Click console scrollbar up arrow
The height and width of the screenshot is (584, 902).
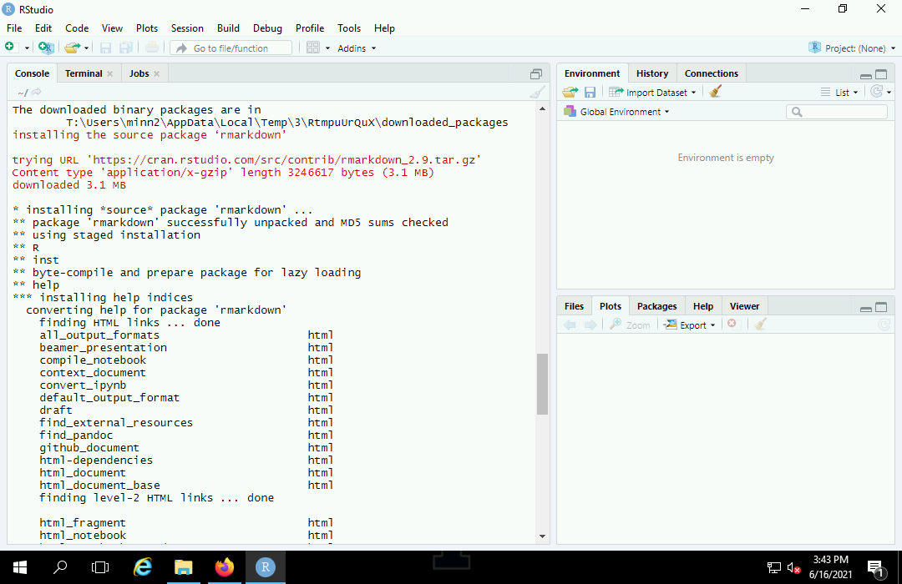542,108
